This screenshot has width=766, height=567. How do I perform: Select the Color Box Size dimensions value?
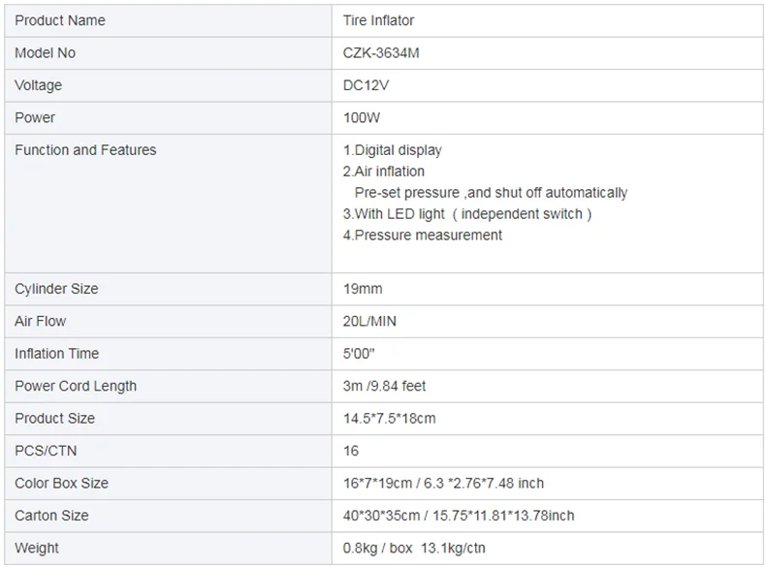pyautogui.click(x=443, y=484)
